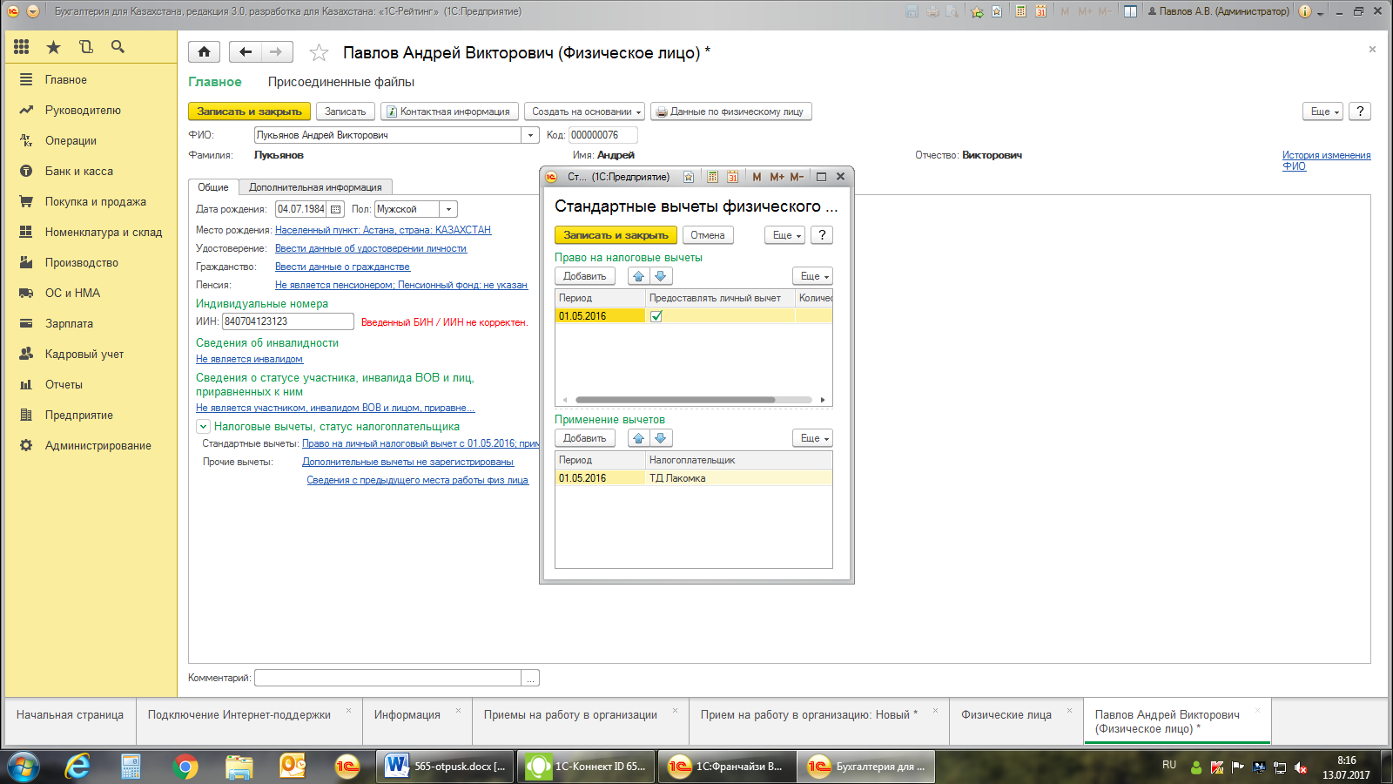This screenshot has height=784, width=1393.
Task: Click Данные по физическому лицу button
Action: (x=730, y=112)
